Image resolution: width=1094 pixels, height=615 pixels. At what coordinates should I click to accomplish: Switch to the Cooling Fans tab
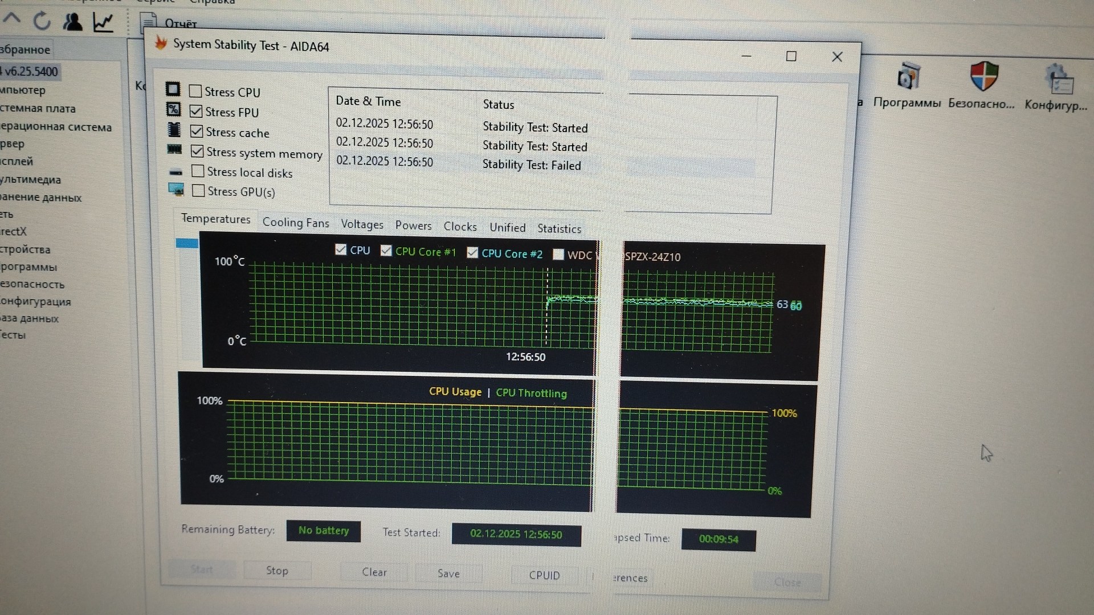coord(296,223)
